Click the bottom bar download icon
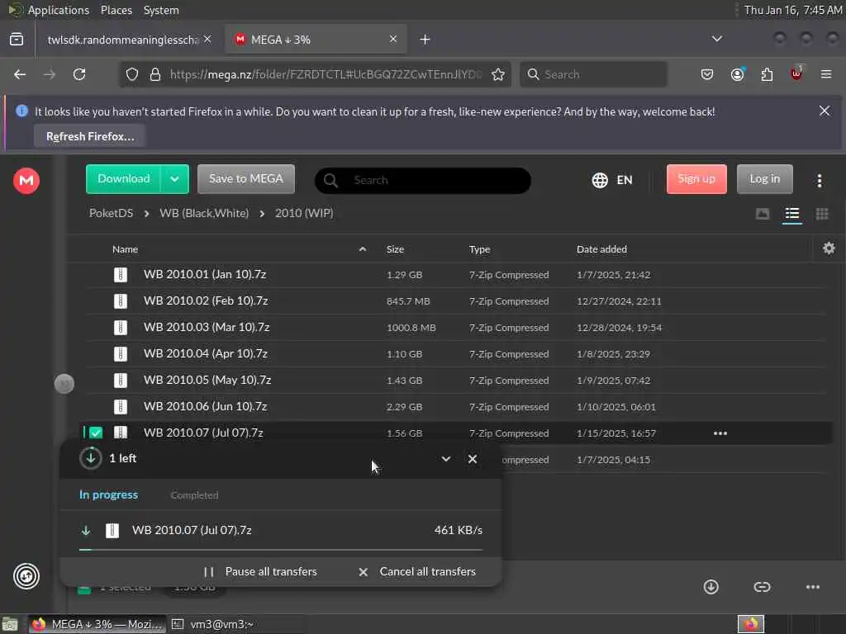The height and width of the screenshot is (634, 846). [x=711, y=587]
